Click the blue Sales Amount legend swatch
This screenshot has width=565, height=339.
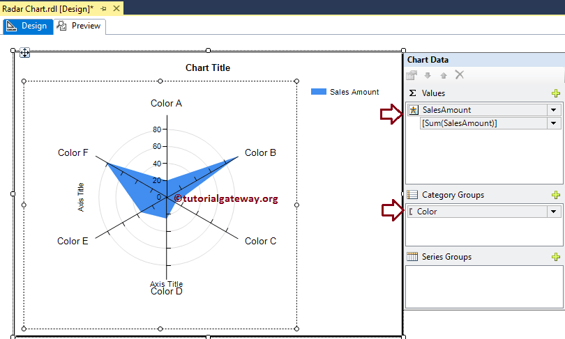[319, 92]
